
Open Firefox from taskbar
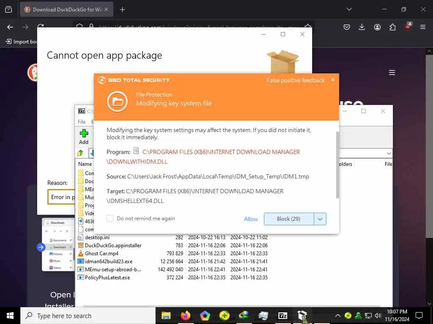pyautogui.click(x=186, y=316)
